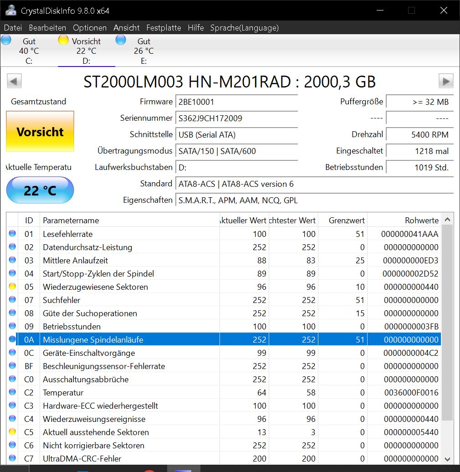Open the Datei menu

pos(13,28)
